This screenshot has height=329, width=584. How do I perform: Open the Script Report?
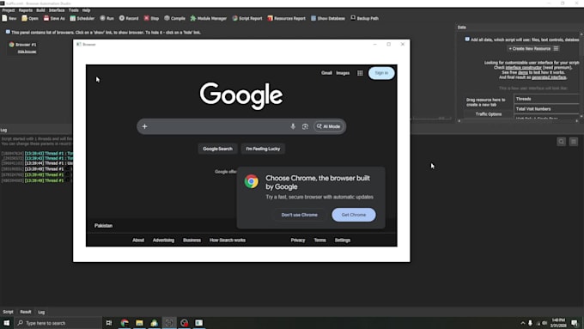247,18
